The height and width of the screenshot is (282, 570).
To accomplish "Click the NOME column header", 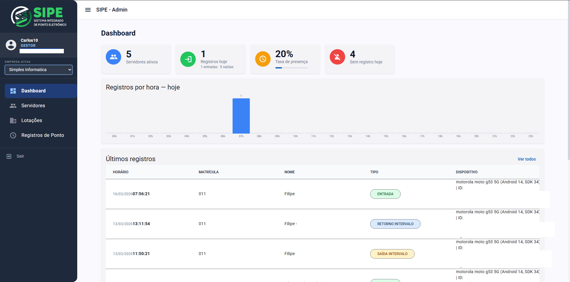I will coord(290,172).
